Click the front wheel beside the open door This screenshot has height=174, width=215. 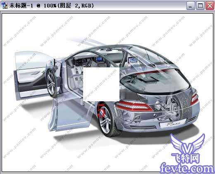52,83
